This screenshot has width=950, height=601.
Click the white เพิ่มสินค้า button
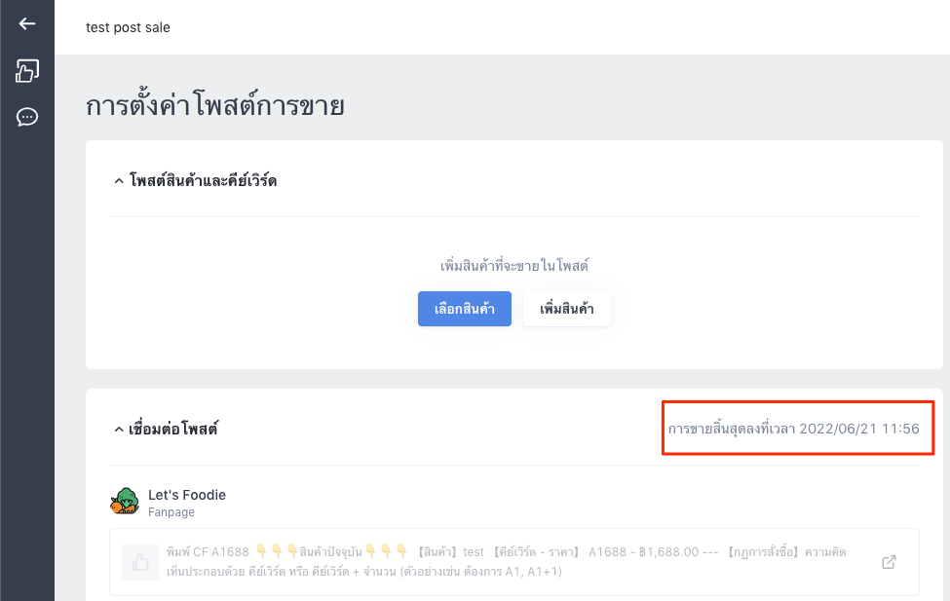pos(567,309)
